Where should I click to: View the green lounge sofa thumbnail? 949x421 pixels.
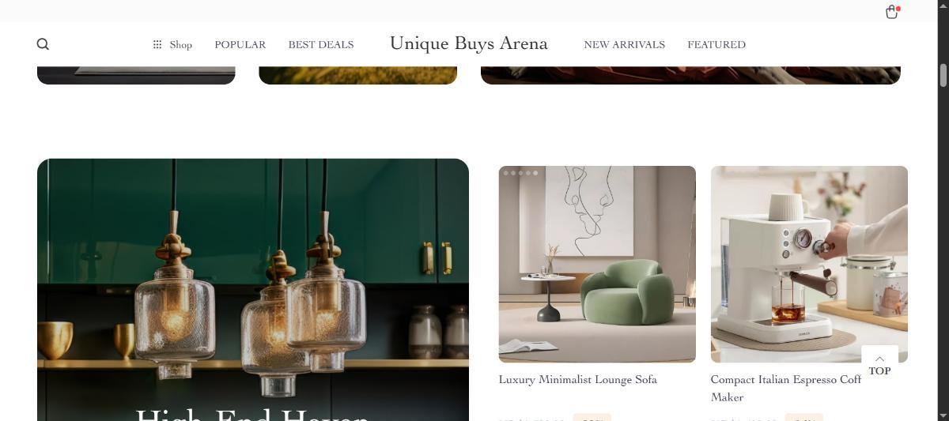click(597, 264)
